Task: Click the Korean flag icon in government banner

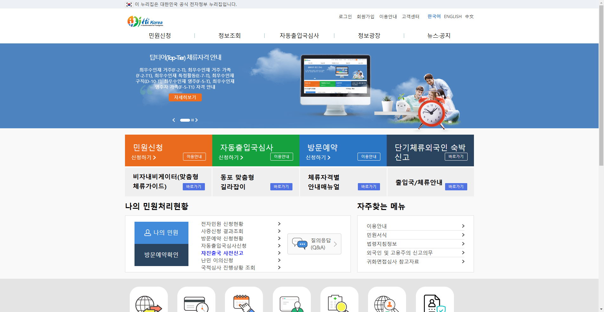Action: click(x=128, y=4)
